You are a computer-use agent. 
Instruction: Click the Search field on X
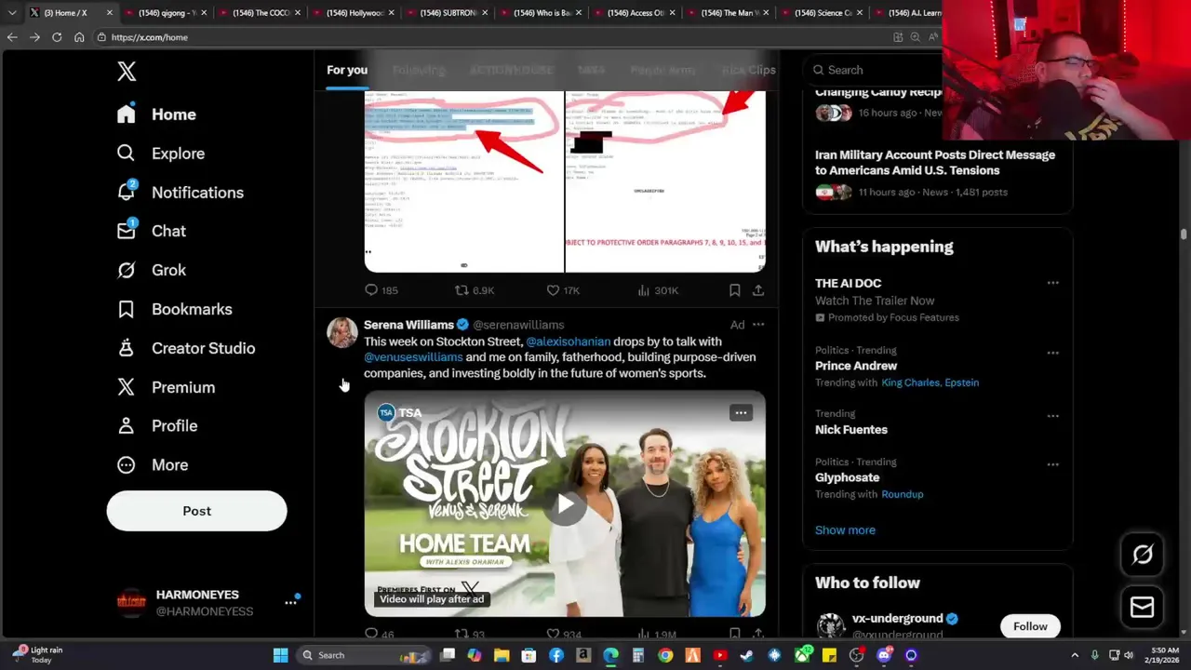875,70
